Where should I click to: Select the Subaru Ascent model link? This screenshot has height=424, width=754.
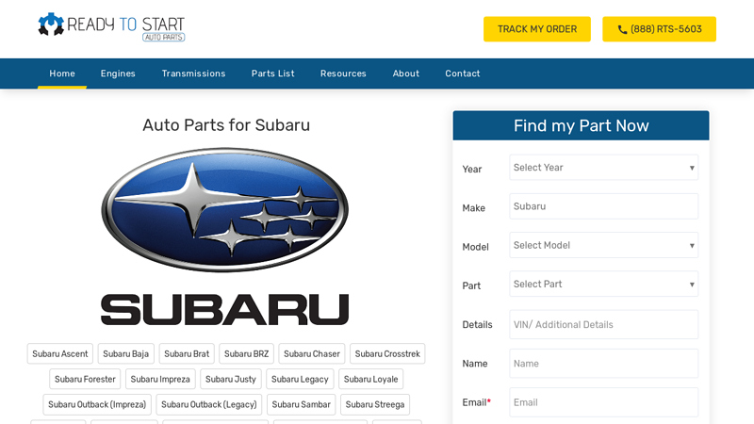pyautogui.click(x=60, y=354)
